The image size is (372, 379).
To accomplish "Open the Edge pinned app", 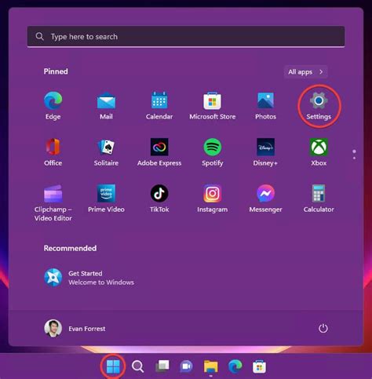I will pos(53,105).
